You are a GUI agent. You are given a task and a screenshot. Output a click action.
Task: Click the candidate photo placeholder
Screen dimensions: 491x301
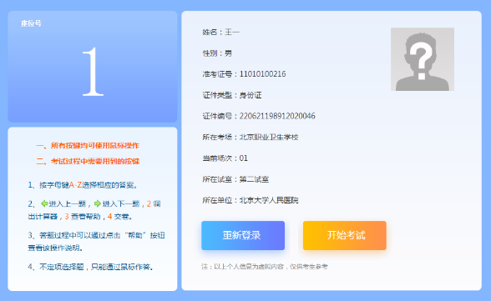423,59
